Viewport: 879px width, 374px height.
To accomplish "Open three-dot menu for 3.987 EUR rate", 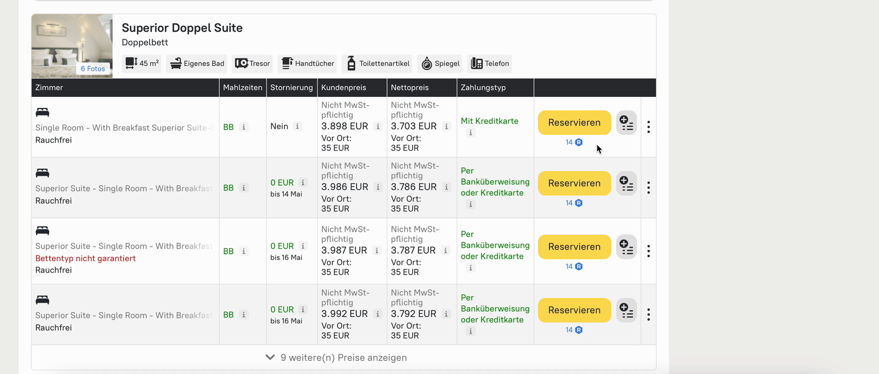I will [649, 251].
